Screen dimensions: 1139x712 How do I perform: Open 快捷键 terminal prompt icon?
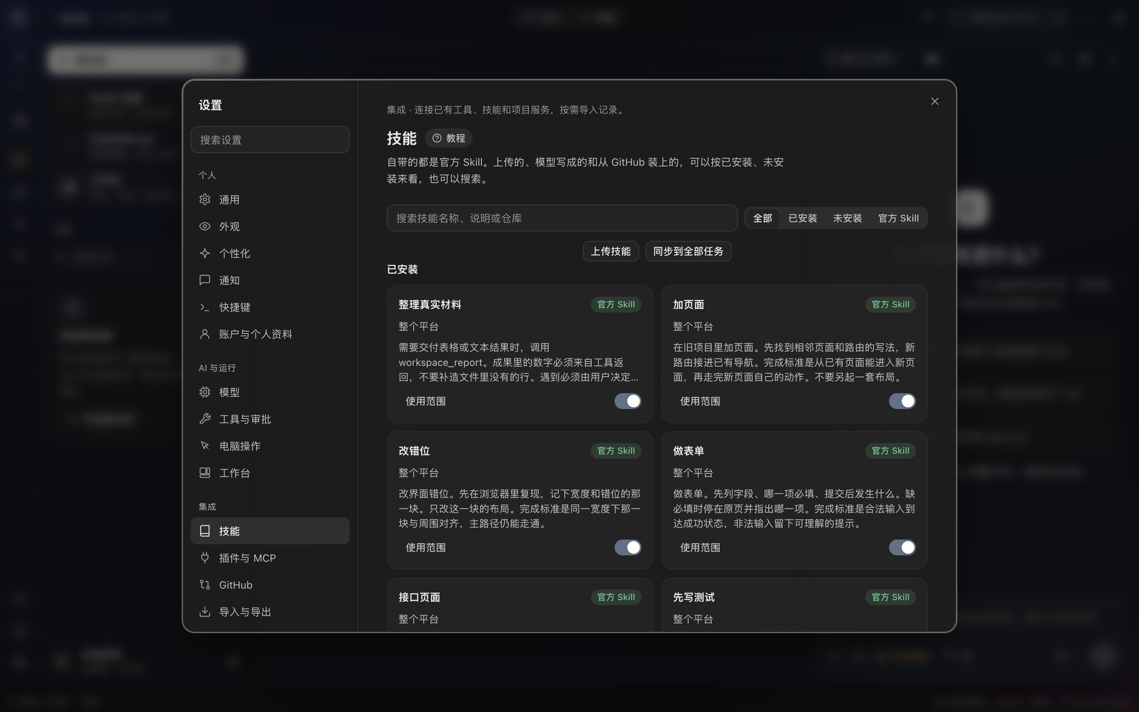coord(205,307)
